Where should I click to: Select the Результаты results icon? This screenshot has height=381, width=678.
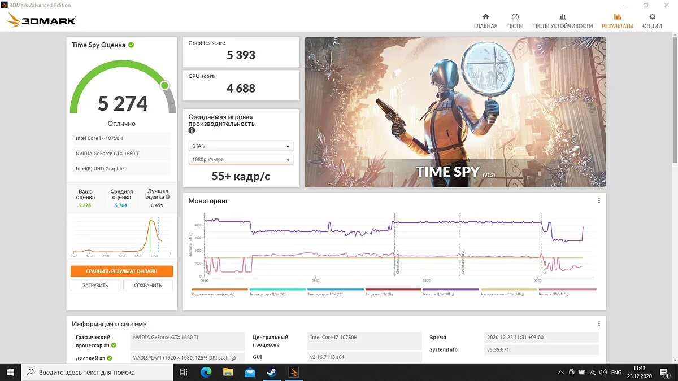click(x=618, y=16)
